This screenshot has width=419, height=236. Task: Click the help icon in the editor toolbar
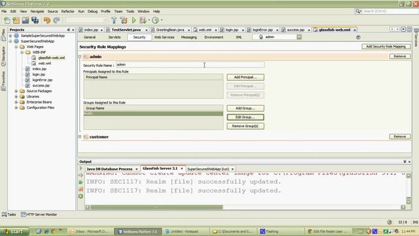[x=358, y=37]
